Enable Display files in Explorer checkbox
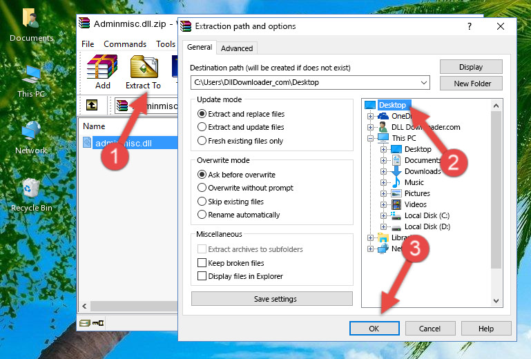Viewport: 531px width, 359px height. [x=202, y=276]
